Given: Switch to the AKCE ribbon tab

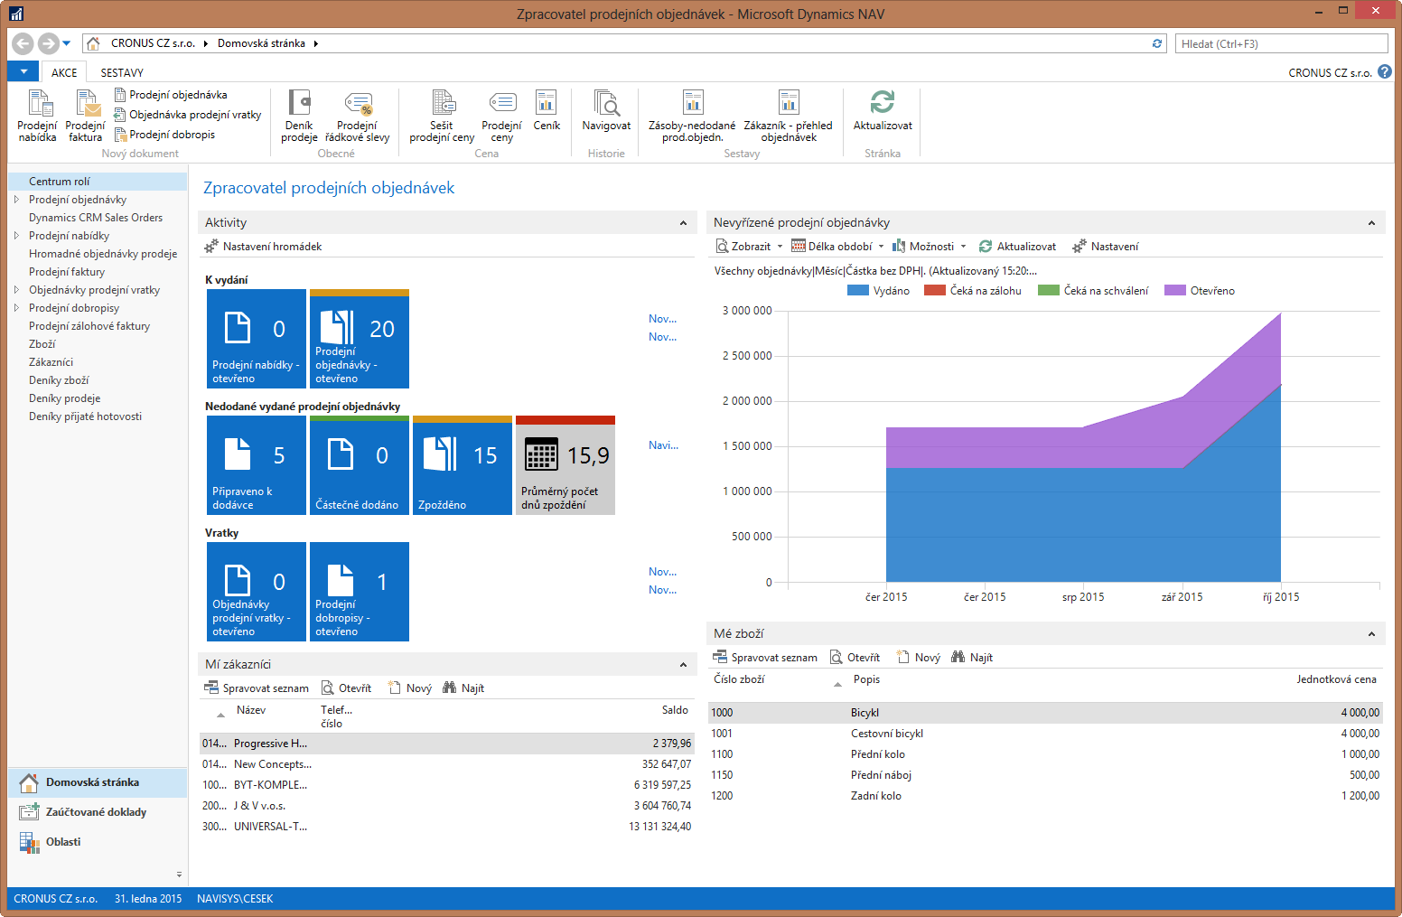Looking at the screenshot, I should pyautogui.click(x=64, y=72).
